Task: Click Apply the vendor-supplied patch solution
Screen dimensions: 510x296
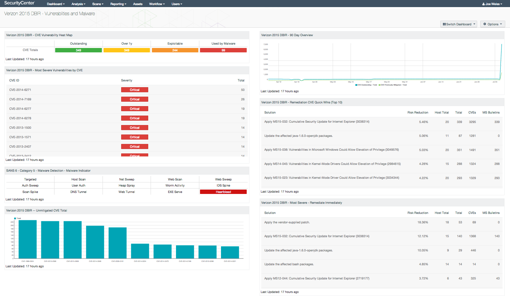Action: [x=287, y=222]
